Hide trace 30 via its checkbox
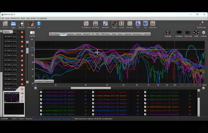The image size is (208, 133). tap(145, 114)
